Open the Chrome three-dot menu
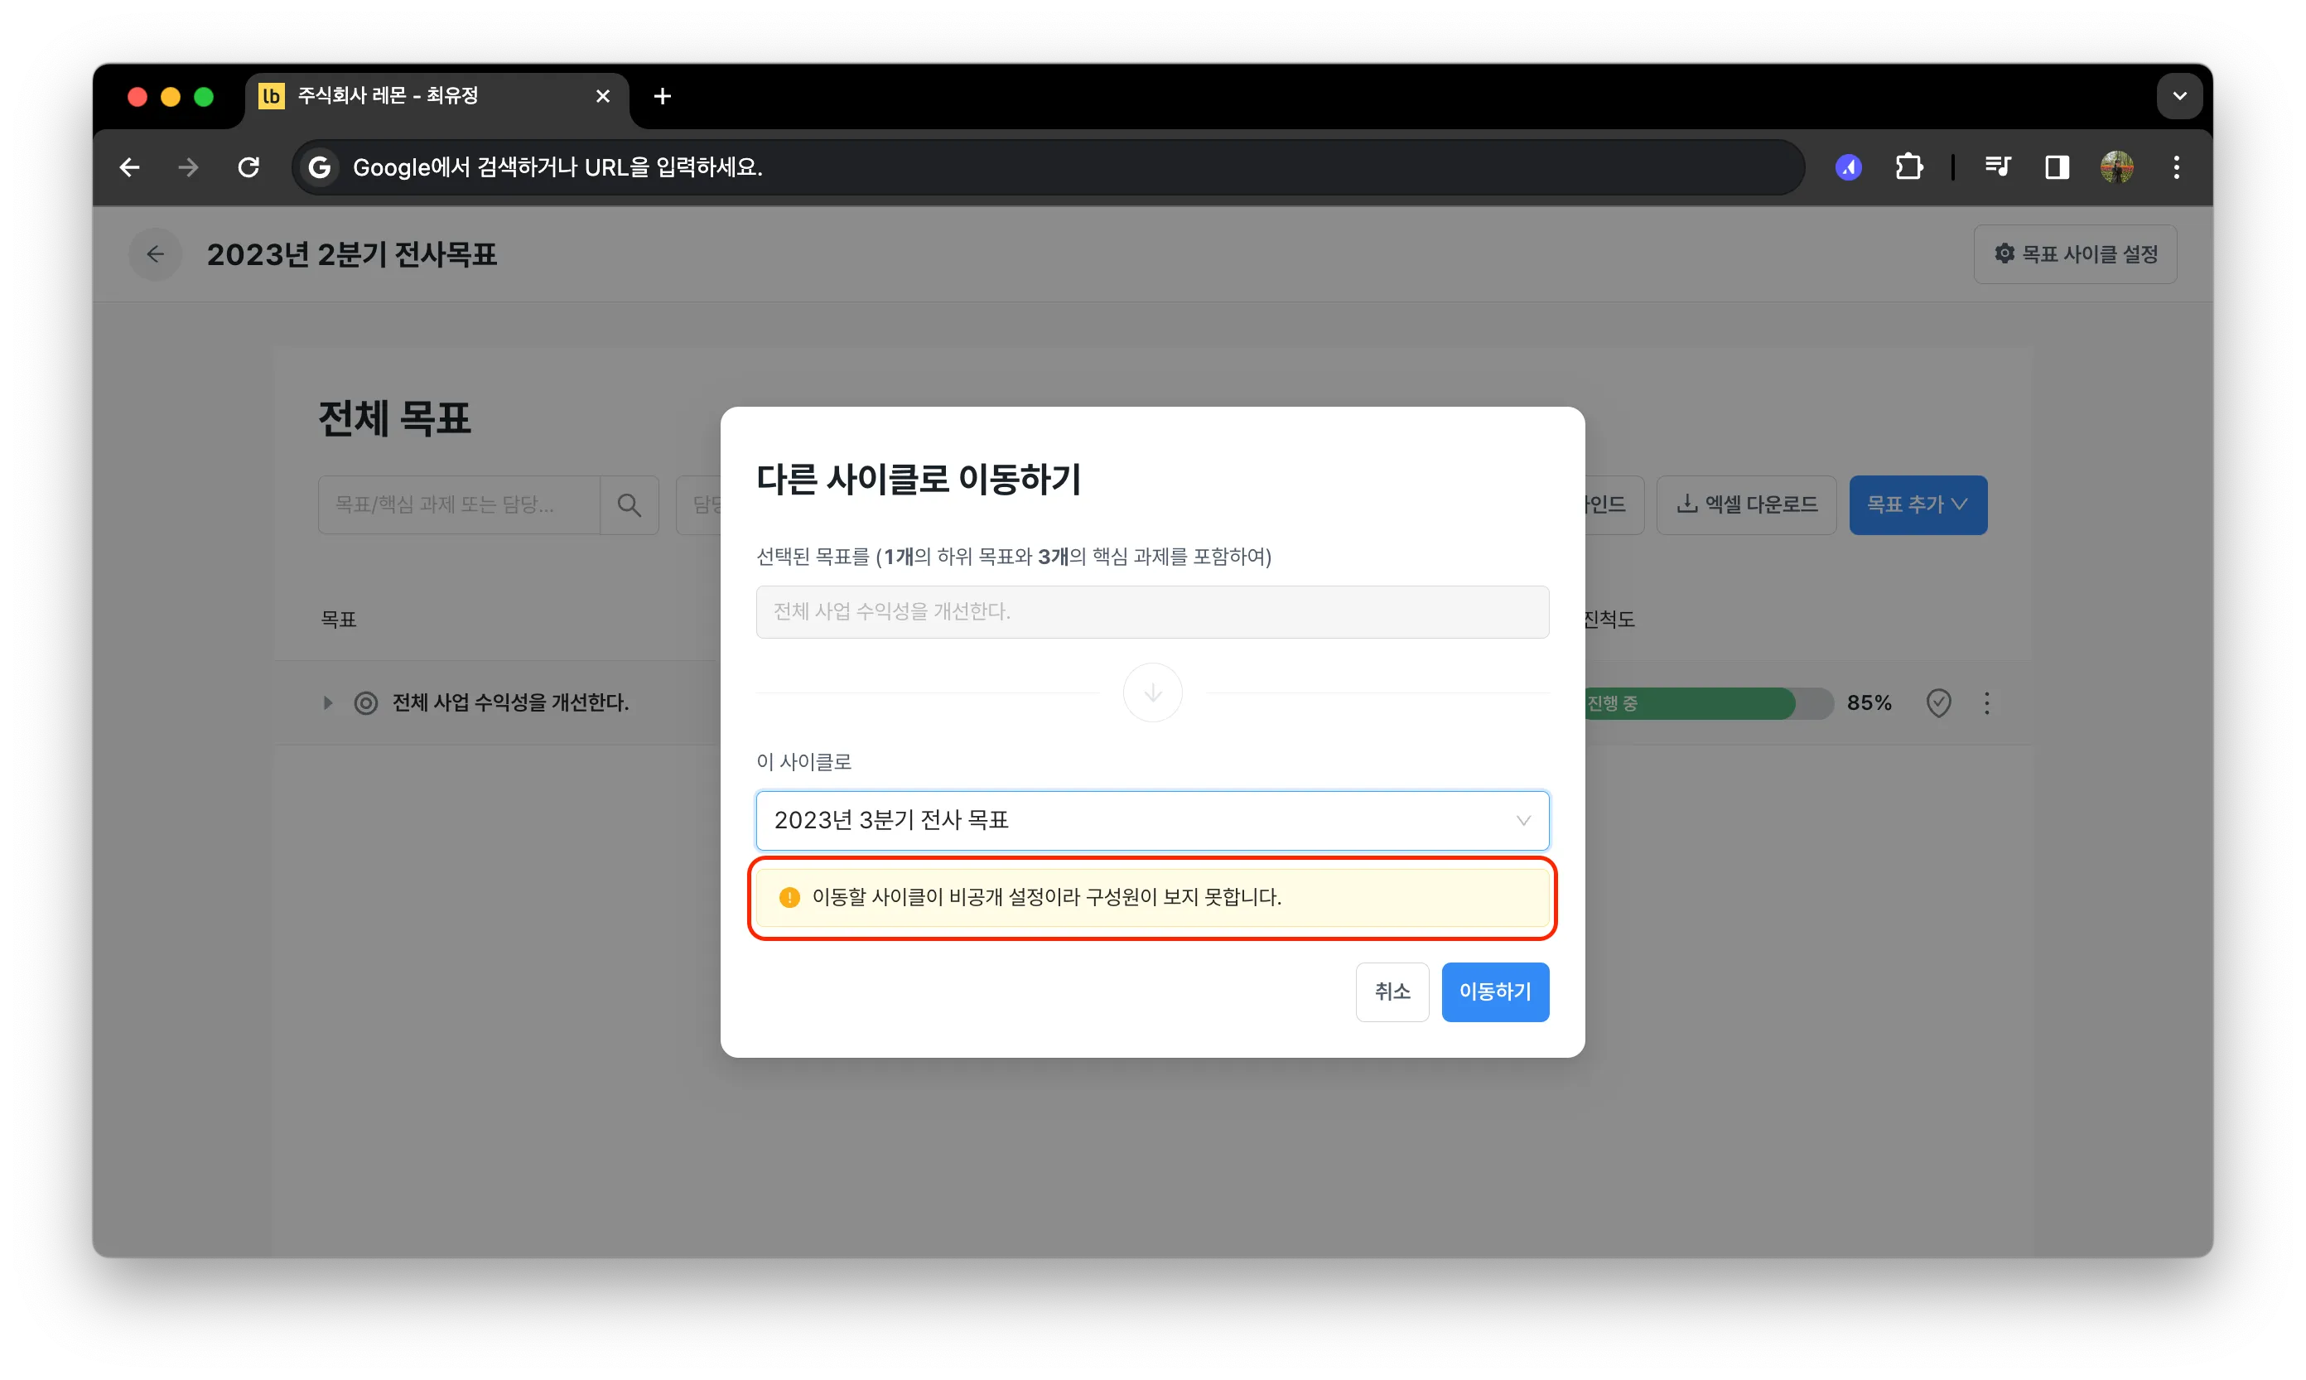The width and height of the screenshot is (2306, 1380). click(2177, 167)
